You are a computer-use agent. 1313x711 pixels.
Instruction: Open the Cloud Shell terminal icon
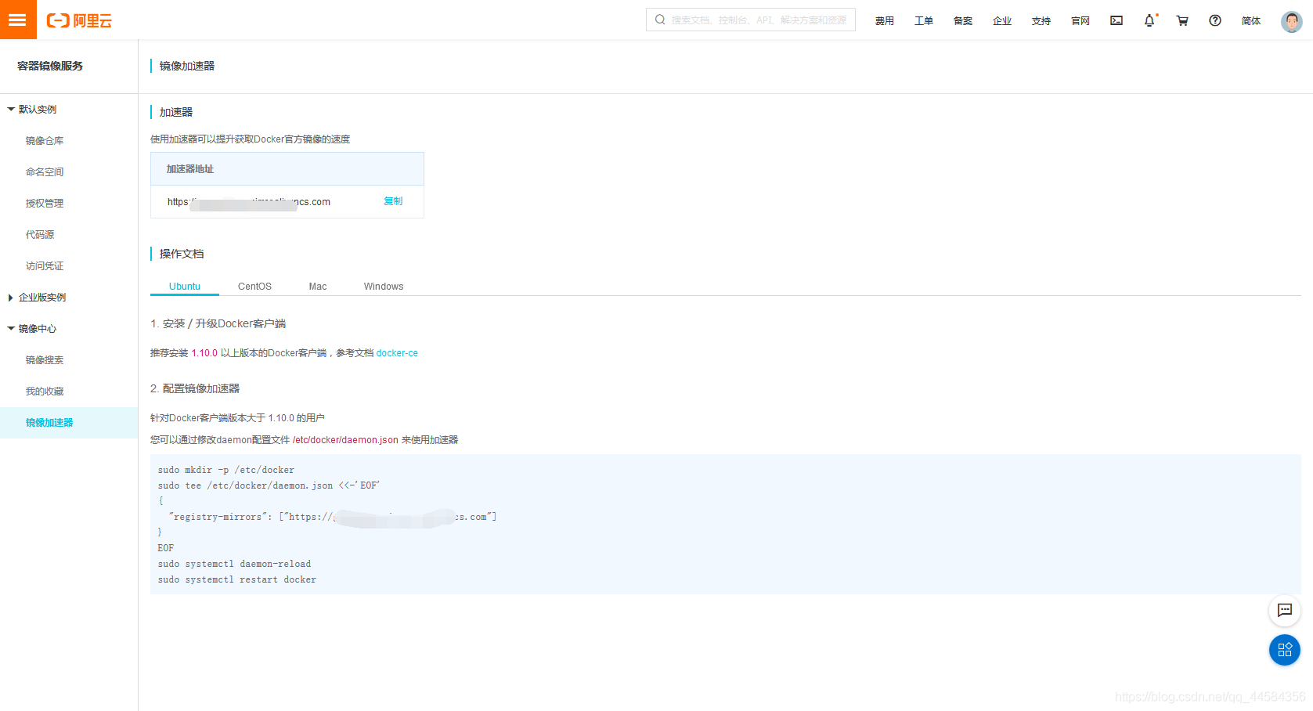tap(1116, 20)
